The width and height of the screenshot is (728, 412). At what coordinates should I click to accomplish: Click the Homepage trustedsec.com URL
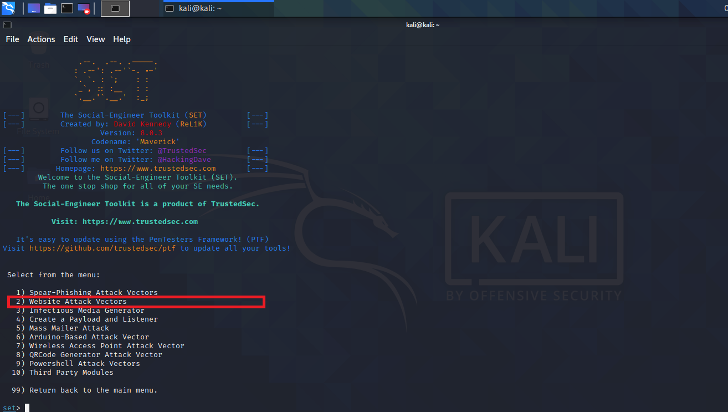158,169
